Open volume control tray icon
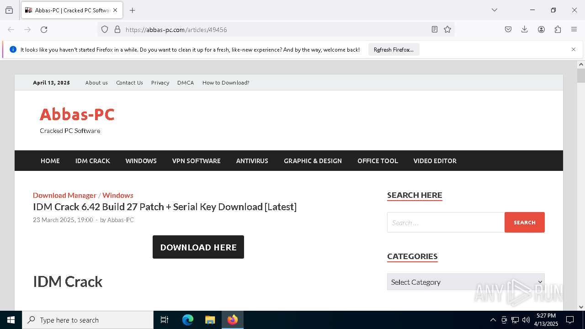The image size is (585, 329). click(x=526, y=320)
